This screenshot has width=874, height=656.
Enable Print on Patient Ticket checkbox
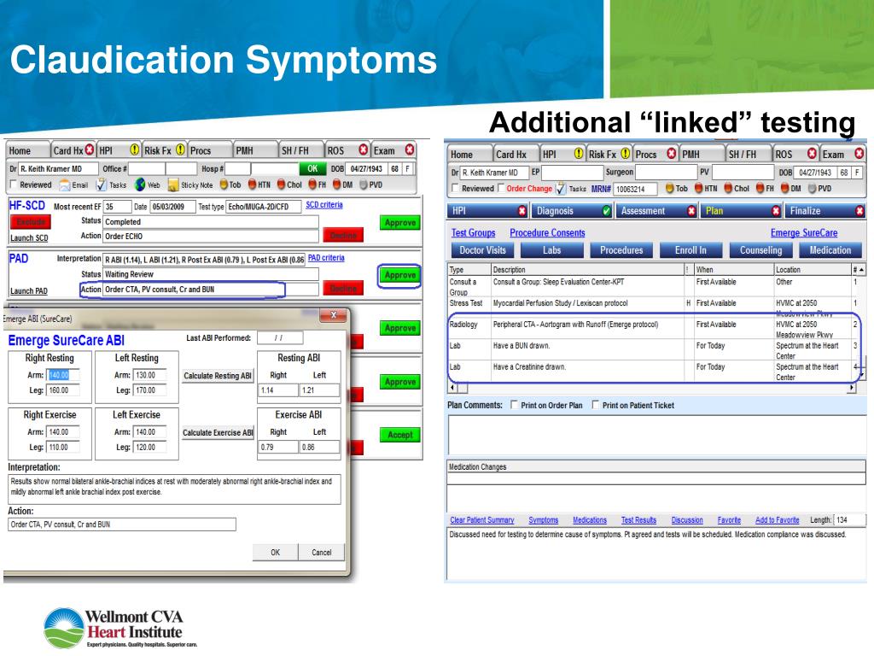(x=596, y=405)
